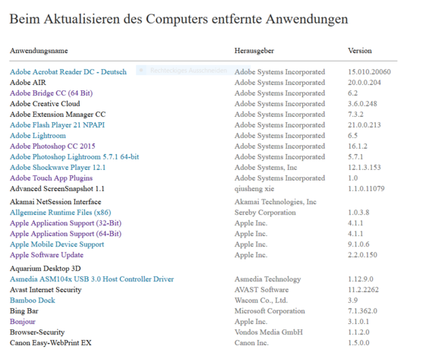448x352 pixels.
Task: Click publisher qiusheng xie
Action: point(254,189)
